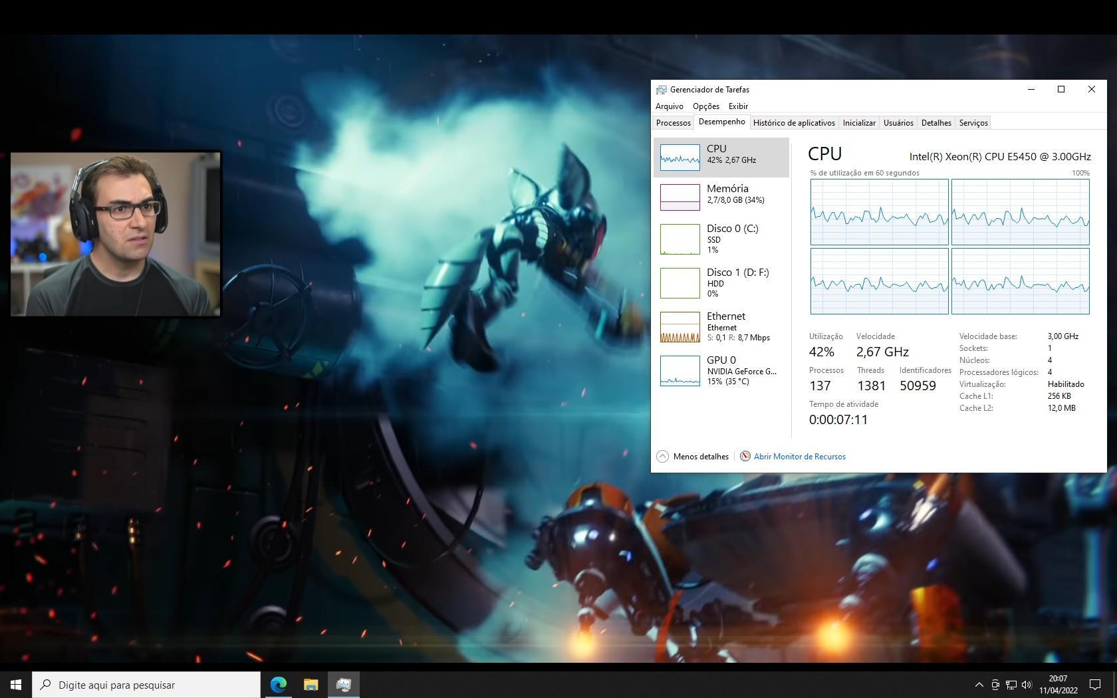Click the 42% utilization value

pyautogui.click(x=822, y=352)
